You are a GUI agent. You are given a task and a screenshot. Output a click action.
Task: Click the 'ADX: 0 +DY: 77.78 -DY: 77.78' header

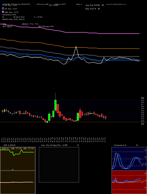click(18, 148)
